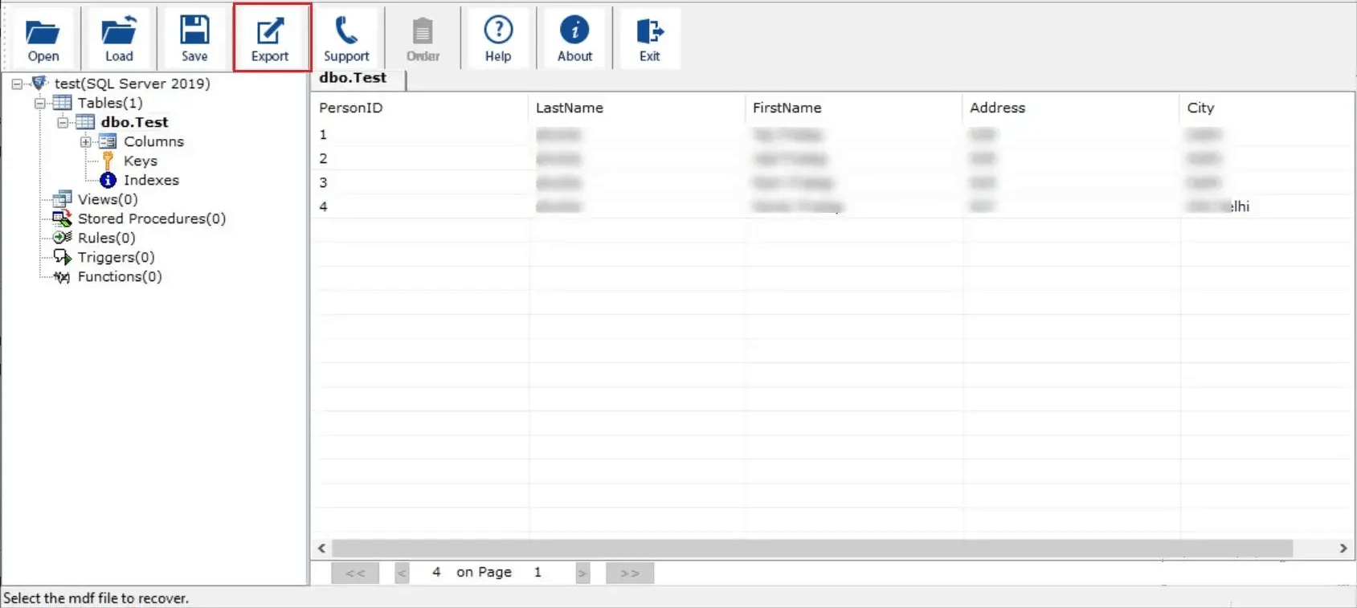
Task: Click the LastName column header
Action: [x=569, y=108]
